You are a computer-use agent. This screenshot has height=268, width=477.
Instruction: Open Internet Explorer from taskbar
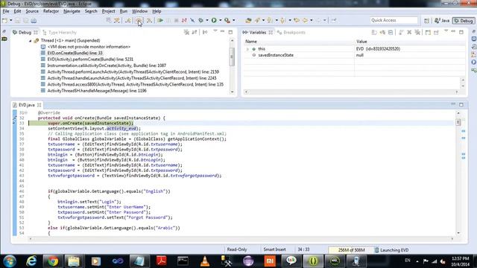31,261
